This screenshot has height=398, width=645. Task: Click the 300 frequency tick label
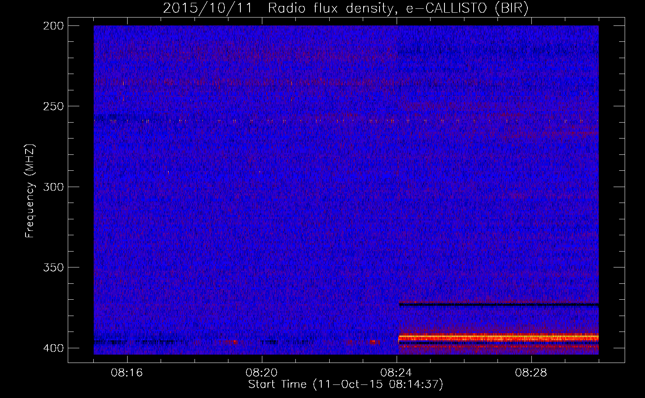click(53, 187)
